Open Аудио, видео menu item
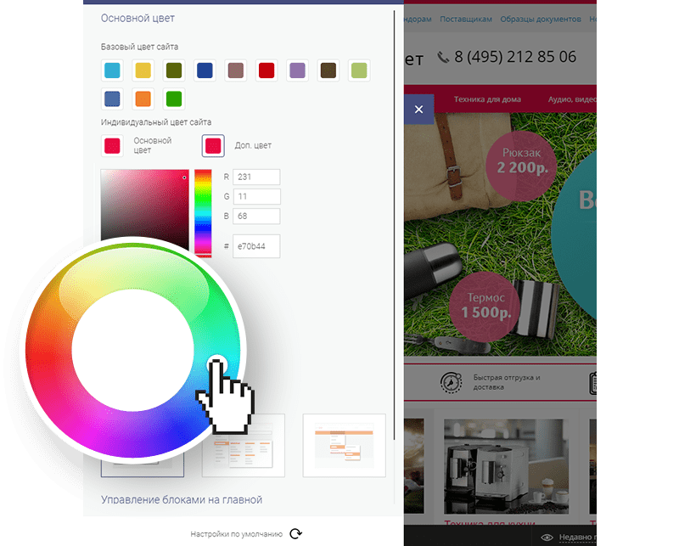Viewport: 679px width, 546px height. (572, 99)
